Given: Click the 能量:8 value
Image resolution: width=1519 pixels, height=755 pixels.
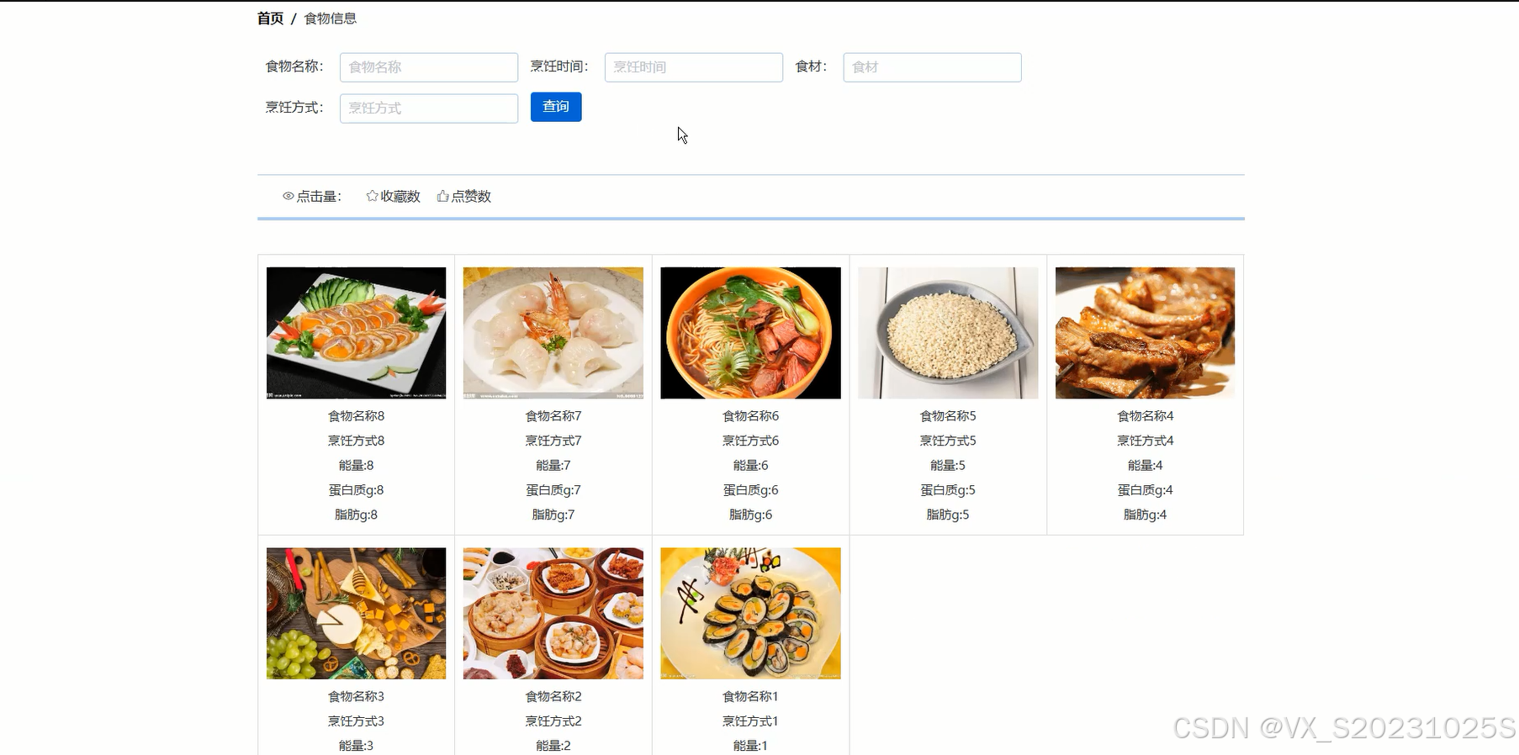Looking at the screenshot, I should [x=357, y=466].
